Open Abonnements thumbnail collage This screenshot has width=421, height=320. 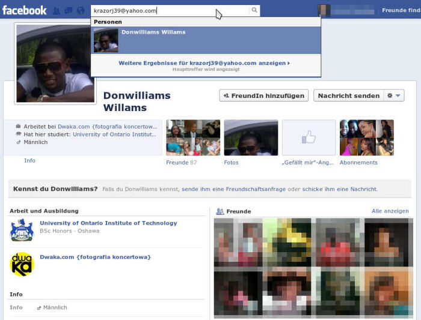tap(367, 137)
